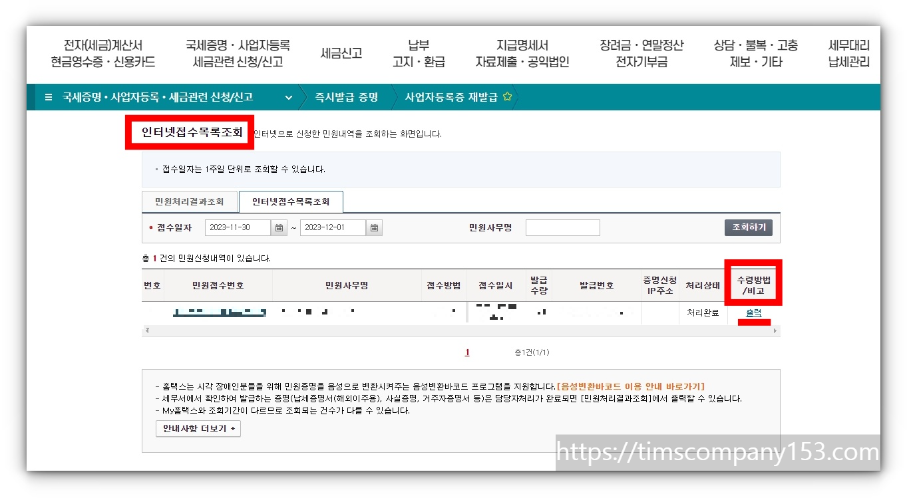Click the 출력 print link
907x498 pixels.
(x=753, y=312)
